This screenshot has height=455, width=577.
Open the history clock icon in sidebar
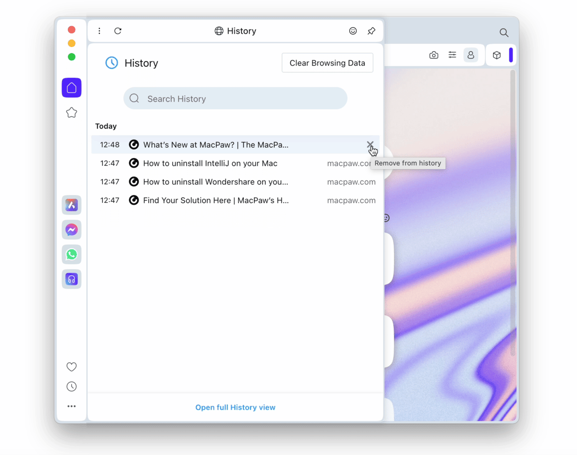(x=72, y=387)
